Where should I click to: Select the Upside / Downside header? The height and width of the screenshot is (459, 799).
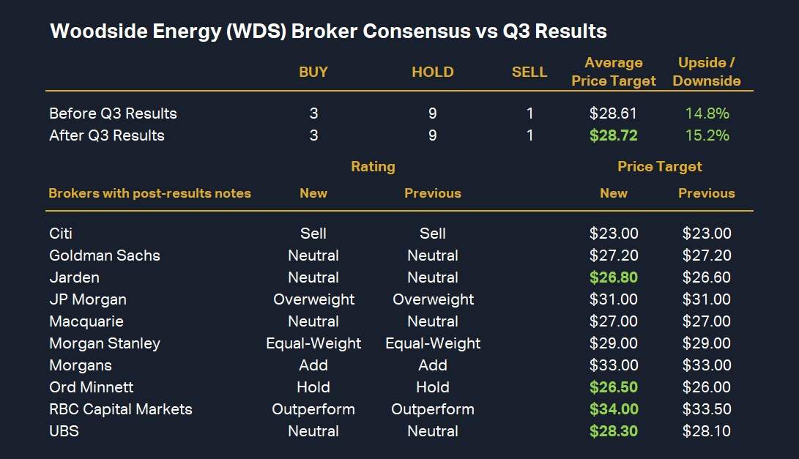tap(707, 72)
